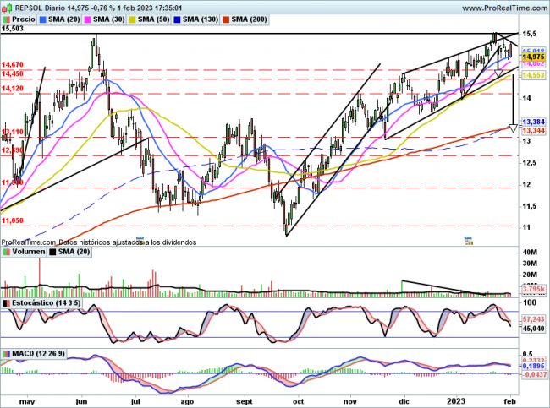Click the Estocástico panel icon

point(6,302)
